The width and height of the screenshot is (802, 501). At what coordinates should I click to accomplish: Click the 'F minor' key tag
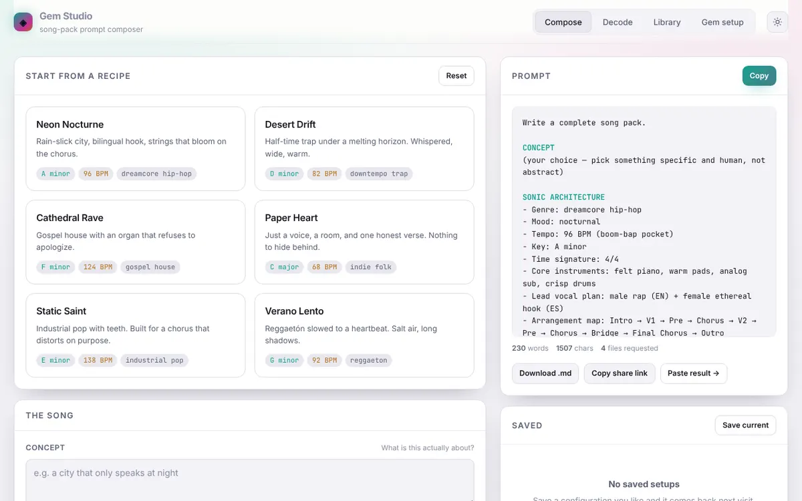pyautogui.click(x=55, y=267)
